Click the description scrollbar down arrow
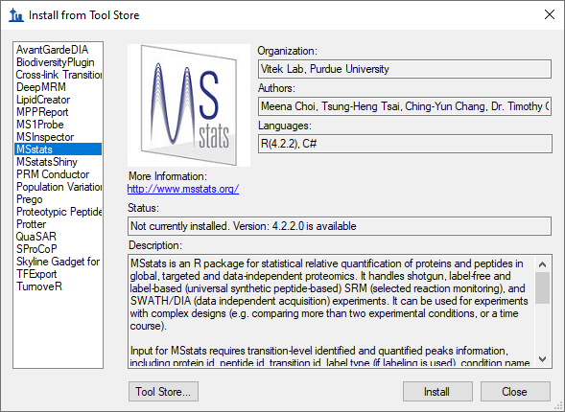The height and width of the screenshot is (412, 565). pyautogui.click(x=542, y=359)
